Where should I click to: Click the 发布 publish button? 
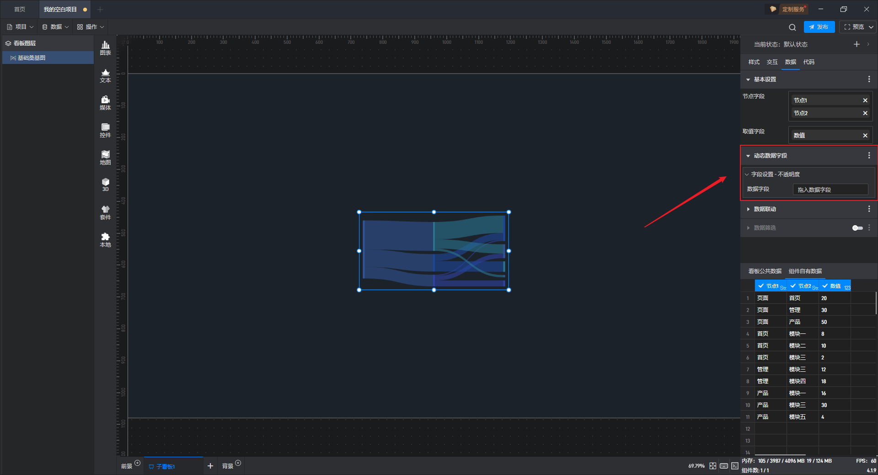tap(819, 27)
